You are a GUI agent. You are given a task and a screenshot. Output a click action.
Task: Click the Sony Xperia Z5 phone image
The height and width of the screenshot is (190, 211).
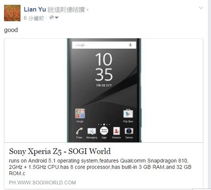[x=104, y=90]
